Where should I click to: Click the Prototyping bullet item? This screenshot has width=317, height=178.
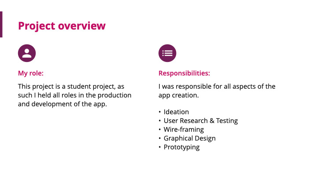[x=181, y=147]
